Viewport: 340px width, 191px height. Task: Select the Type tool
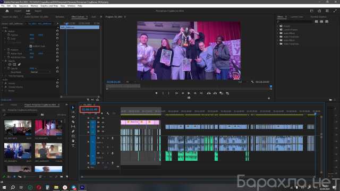point(73,145)
